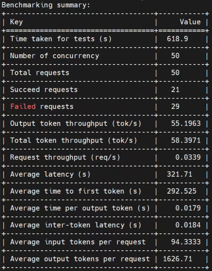212x271 pixels.
Task: Click the "Key" column header
Action: [16, 22]
